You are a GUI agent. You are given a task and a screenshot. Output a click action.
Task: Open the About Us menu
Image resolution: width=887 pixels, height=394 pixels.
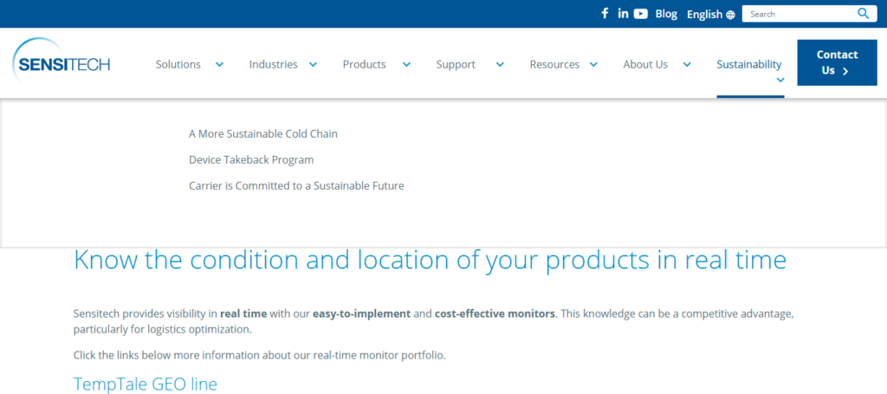[x=645, y=64]
